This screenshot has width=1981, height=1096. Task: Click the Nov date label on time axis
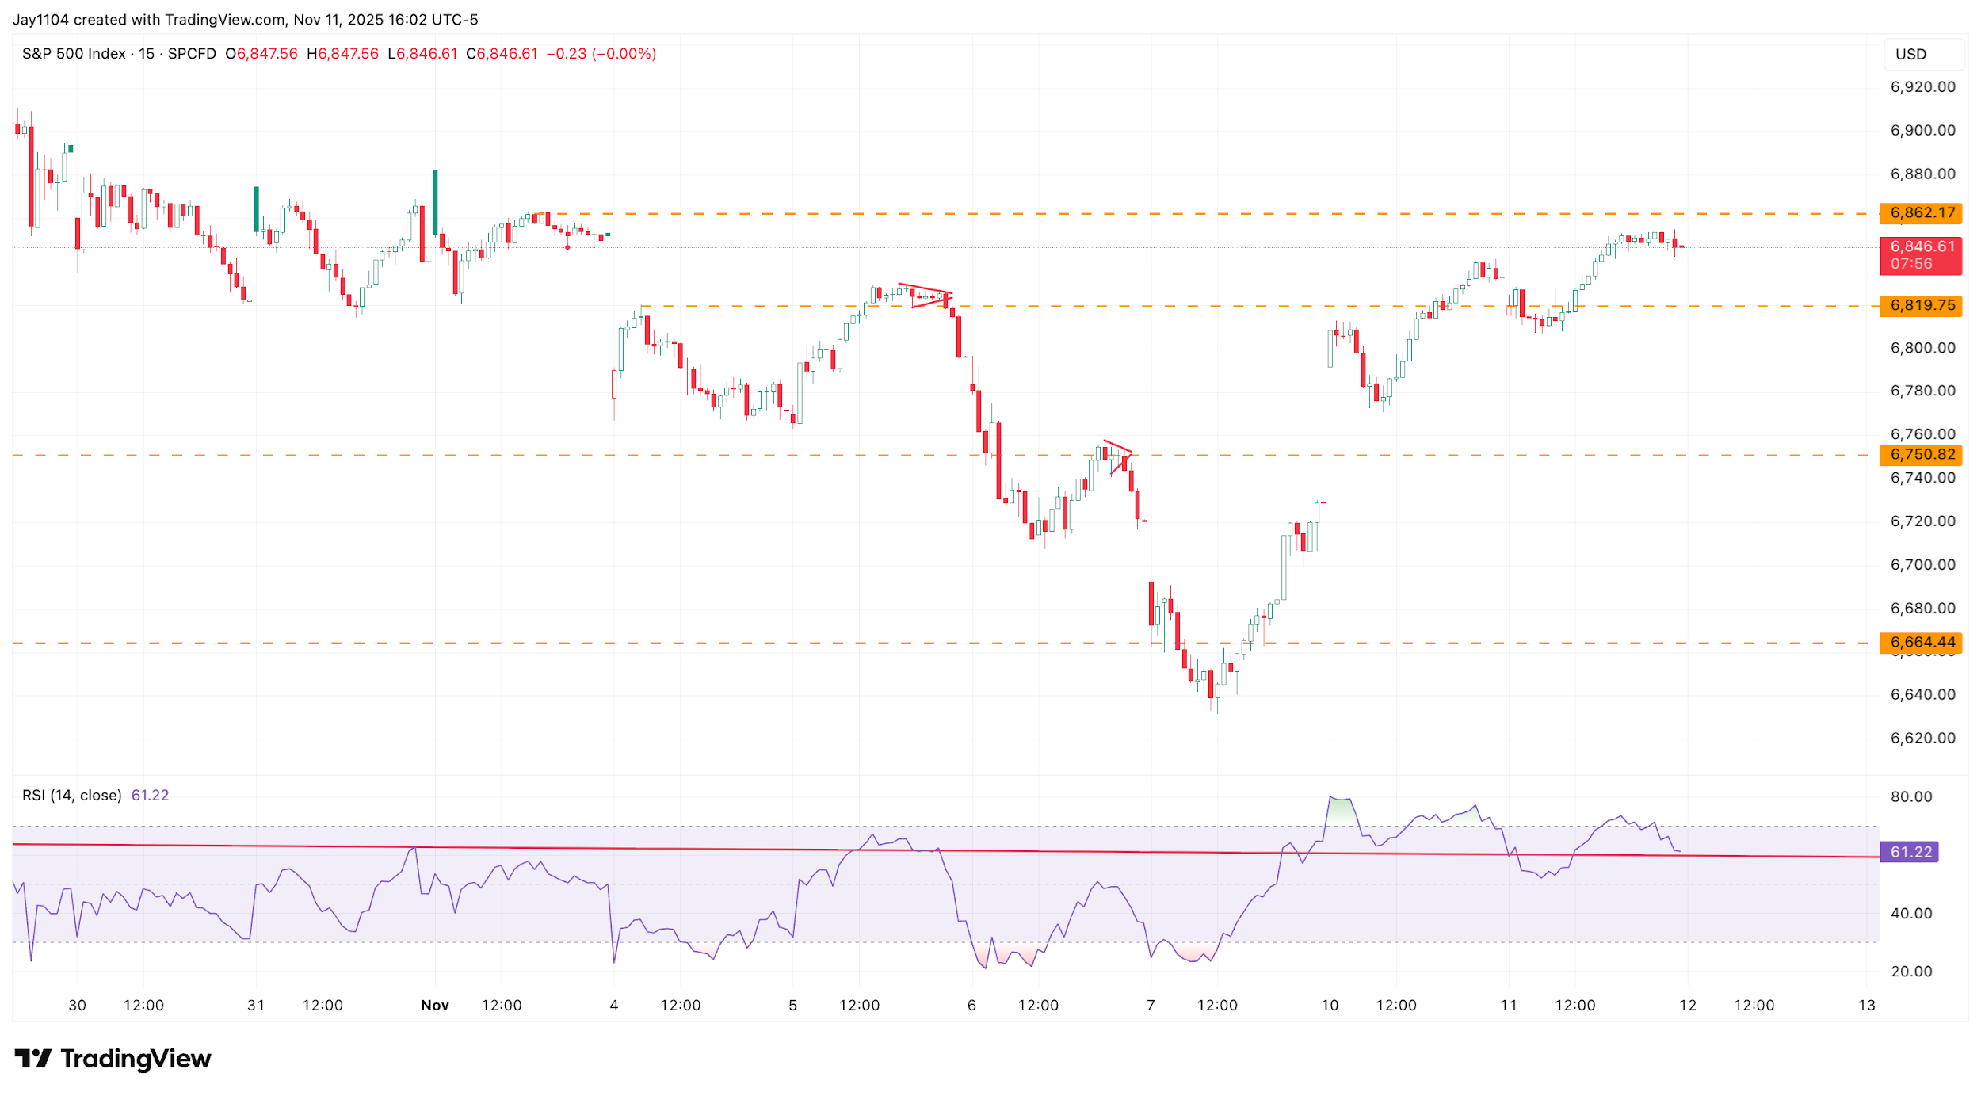[x=434, y=1006]
